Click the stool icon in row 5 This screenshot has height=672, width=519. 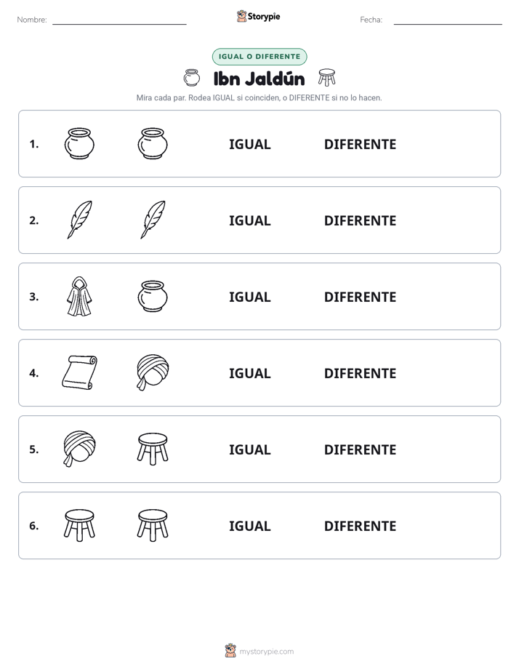coord(153,449)
